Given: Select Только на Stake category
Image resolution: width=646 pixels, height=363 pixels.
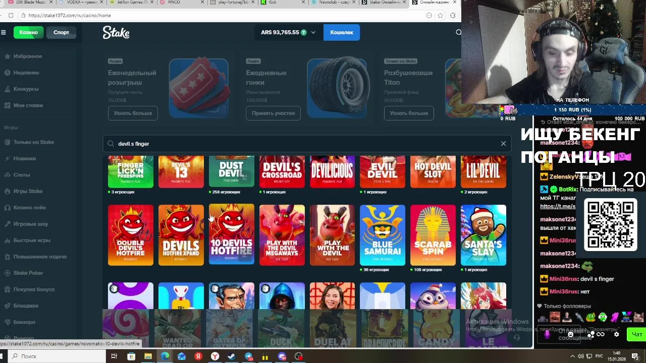Looking at the screenshot, I should (29, 142).
